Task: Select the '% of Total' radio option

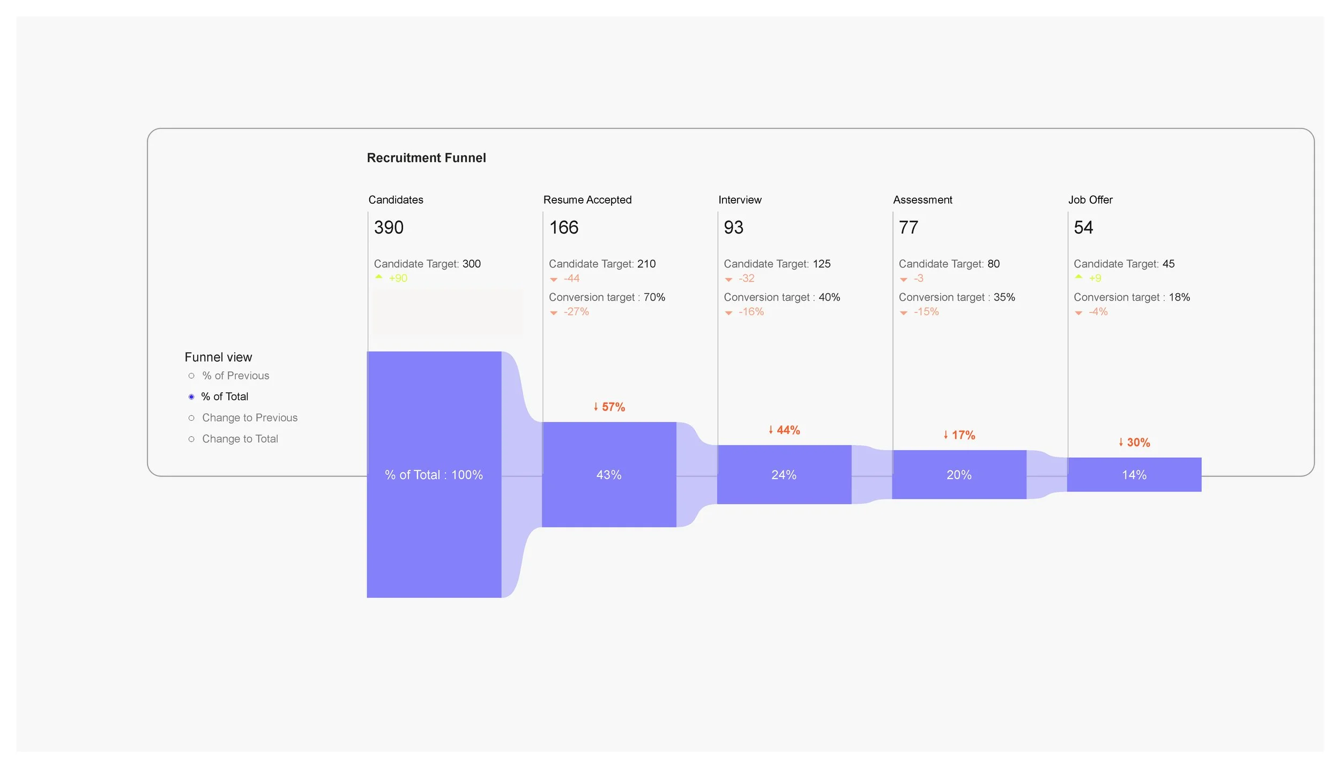Action: (191, 397)
